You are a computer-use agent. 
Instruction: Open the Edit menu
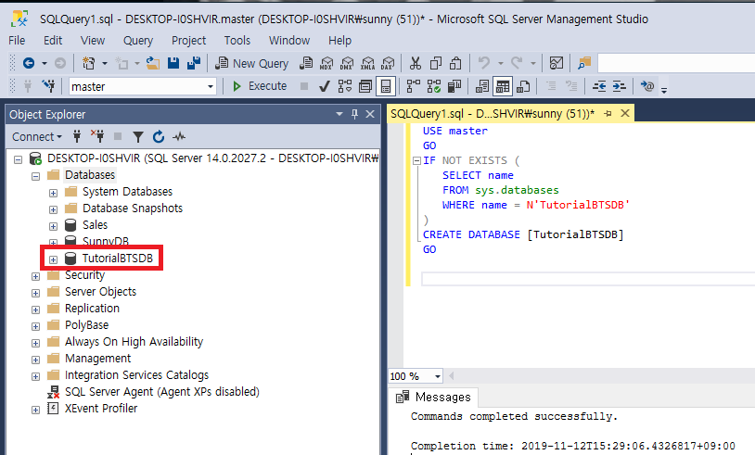coord(53,41)
